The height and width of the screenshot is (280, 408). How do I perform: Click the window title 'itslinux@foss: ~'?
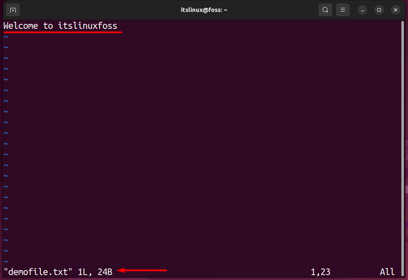click(204, 10)
